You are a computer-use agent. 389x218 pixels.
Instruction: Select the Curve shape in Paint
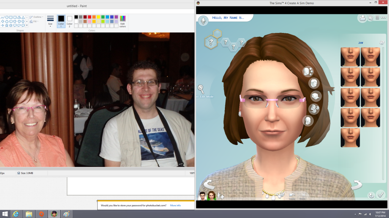pyautogui.click(x=3, y=17)
